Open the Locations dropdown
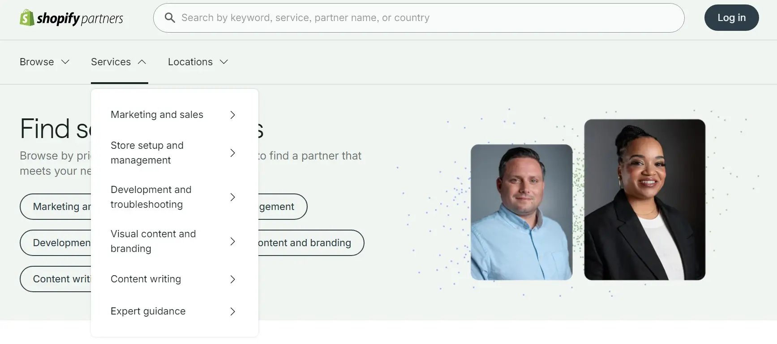The image size is (777, 344). (198, 62)
